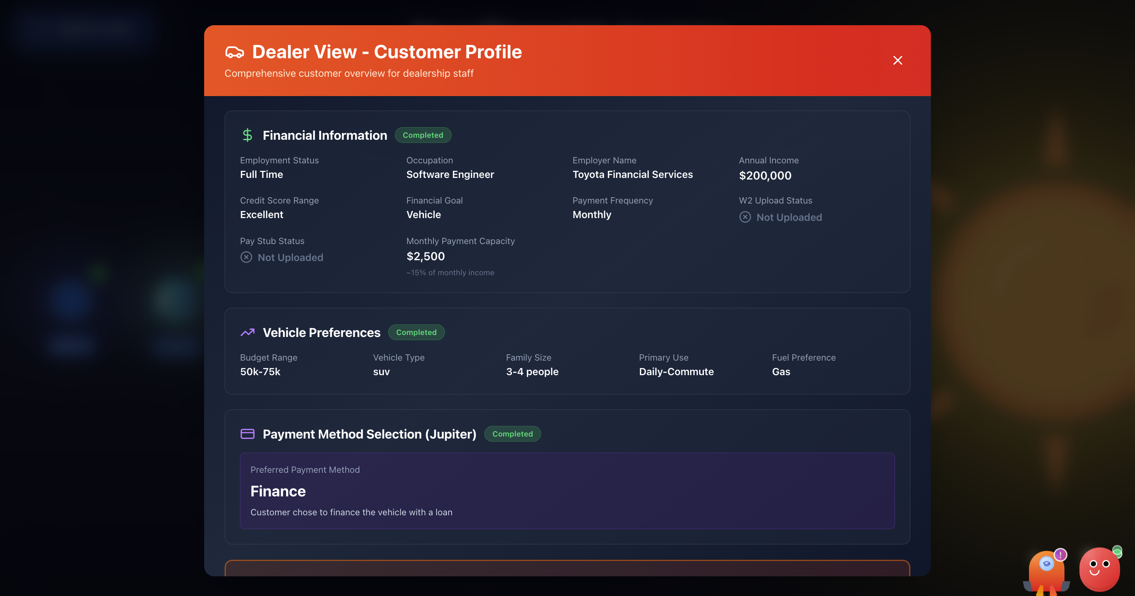Click the Annual Income $200,000 value
1135x596 pixels.
[x=765, y=176]
